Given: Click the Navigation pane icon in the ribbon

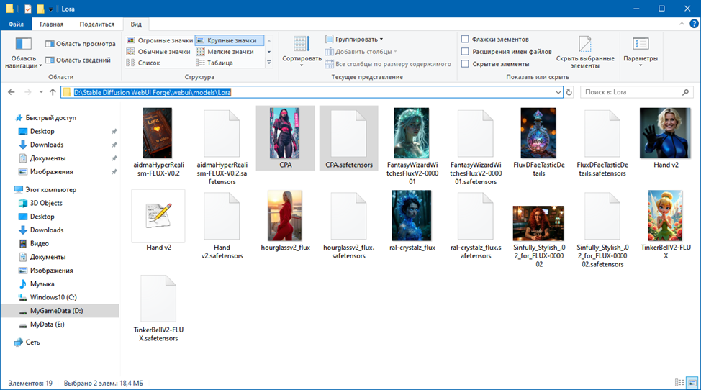Looking at the screenshot, I should (x=23, y=45).
